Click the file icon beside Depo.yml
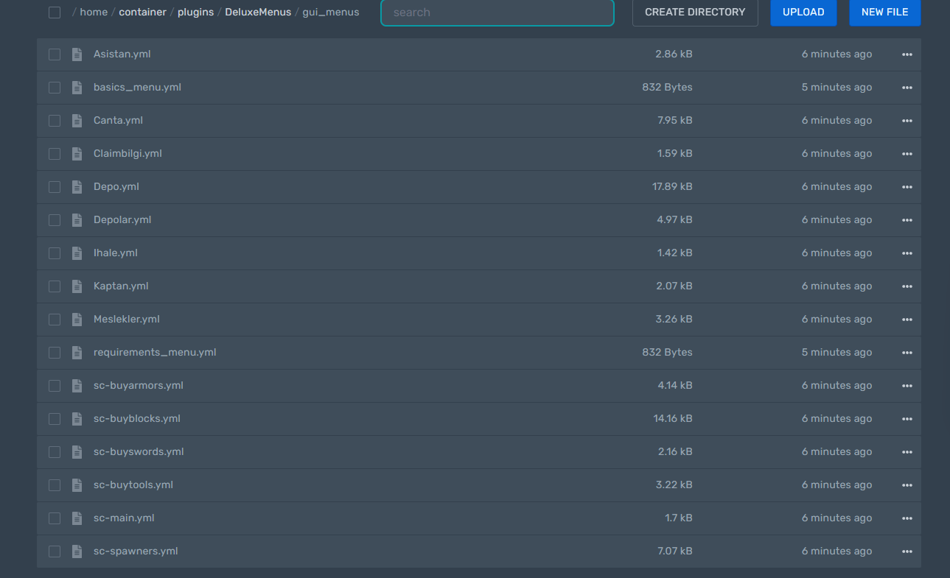The width and height of the screenshot is (950, 578). coord(77,187)
